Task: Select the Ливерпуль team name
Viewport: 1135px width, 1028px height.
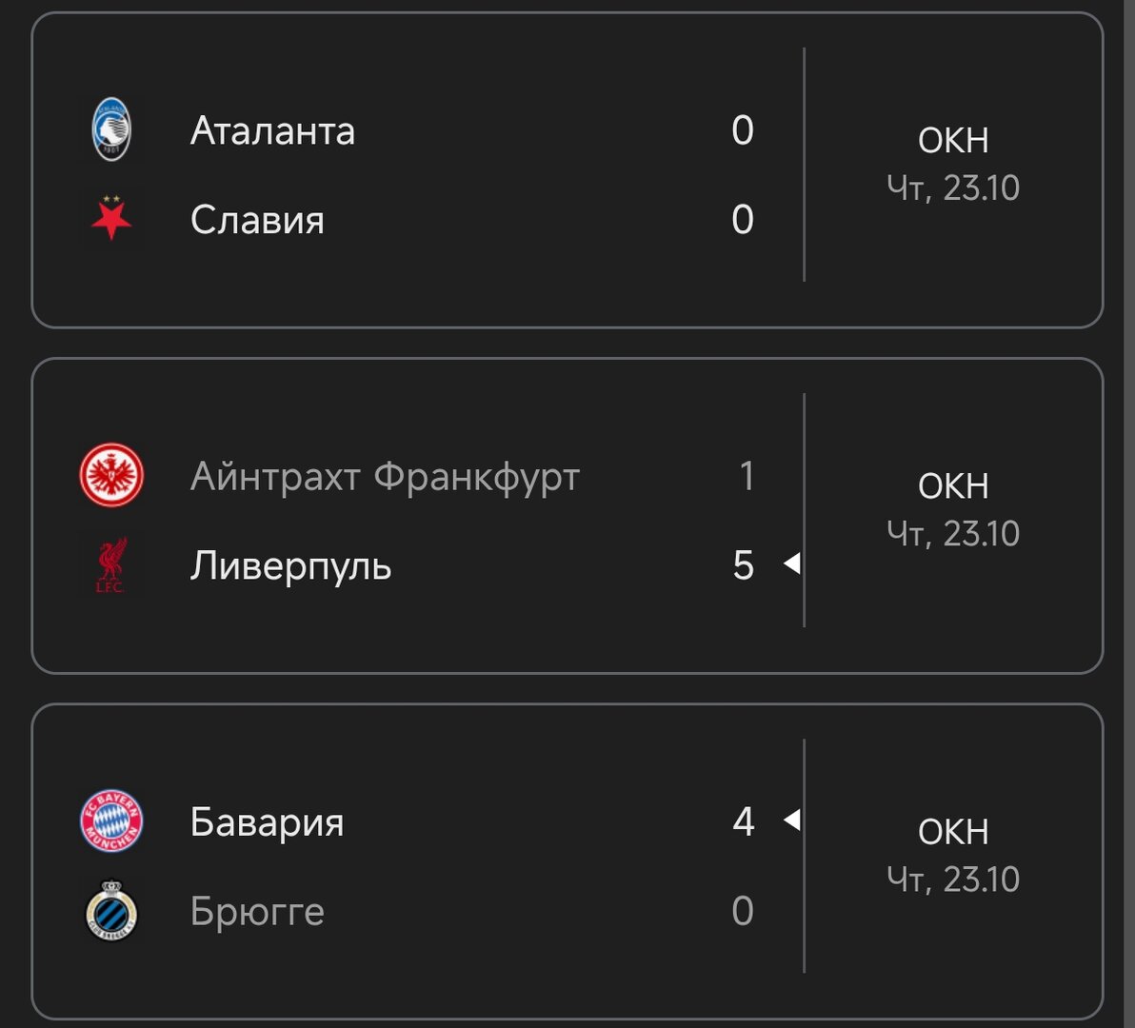Action: 290,565
